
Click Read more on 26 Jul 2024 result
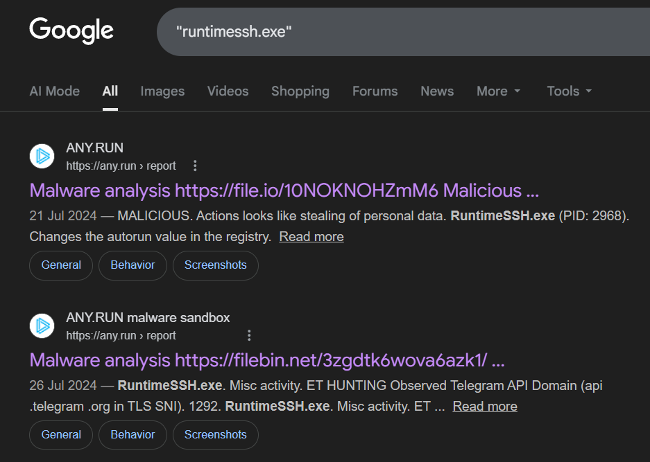click(485, 407)
